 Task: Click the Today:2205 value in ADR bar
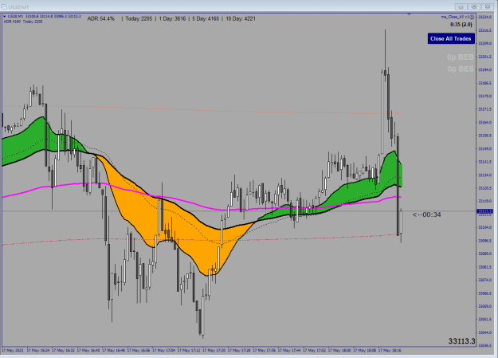(139, 19)
